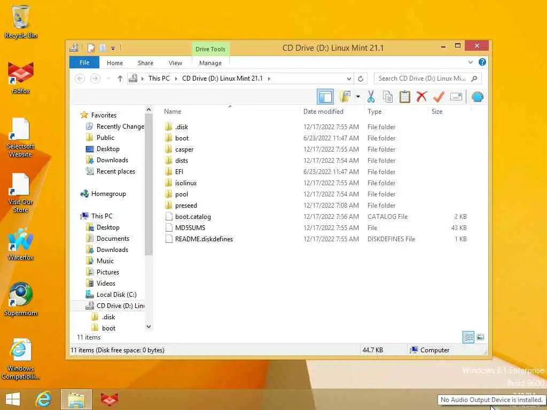
Task: Click the Drive Tools contextual tab header
Action: coord(210,49)
